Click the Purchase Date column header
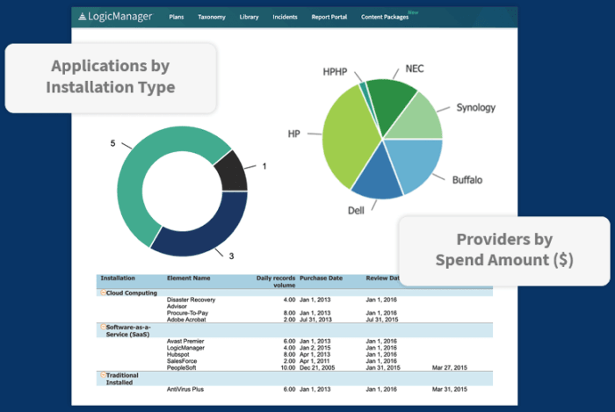The image size is (615, 412). tap(321, 278)
